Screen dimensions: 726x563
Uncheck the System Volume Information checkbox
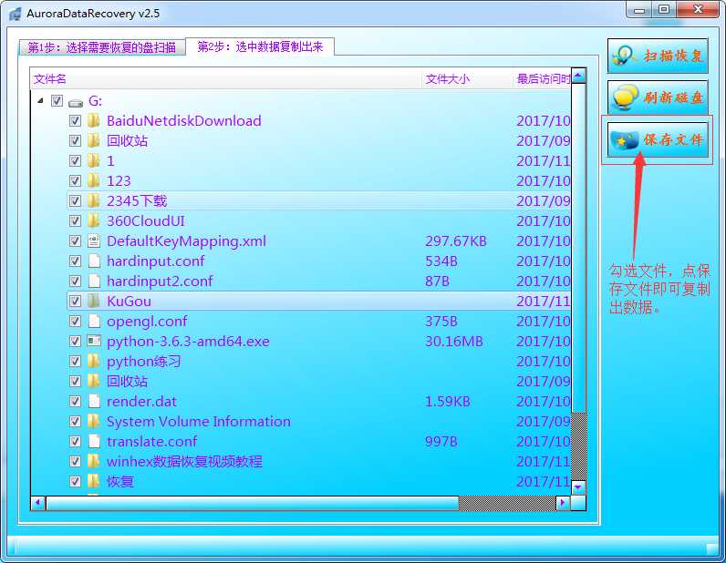[x=75, y=422]
